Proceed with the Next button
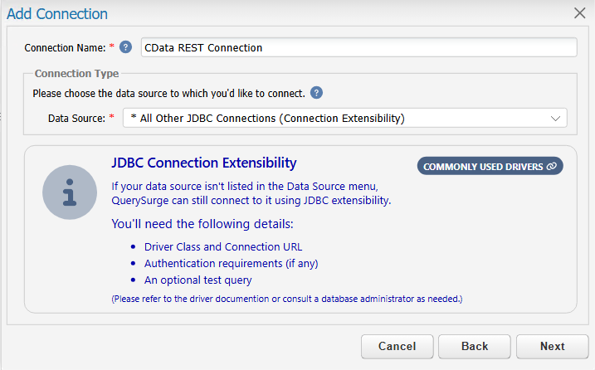The width and height of the screenshot is (595, 370). [552, 346]
